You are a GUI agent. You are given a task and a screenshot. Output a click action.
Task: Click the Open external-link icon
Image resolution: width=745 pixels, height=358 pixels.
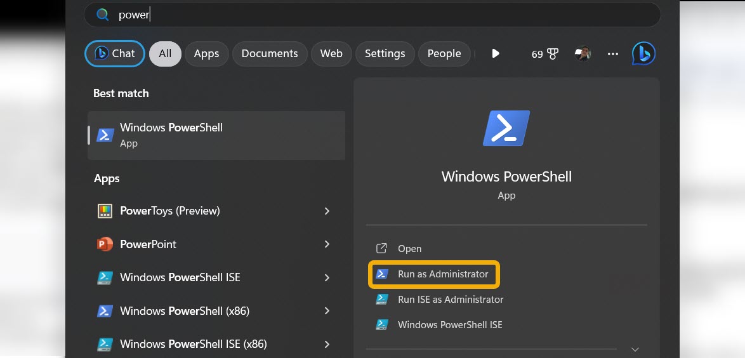381,248
